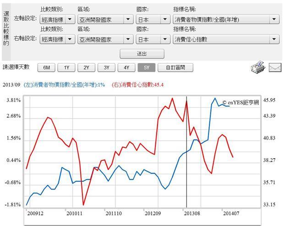Click left axis value -0.68%
The image size is (284, 226).
(13, 183)
